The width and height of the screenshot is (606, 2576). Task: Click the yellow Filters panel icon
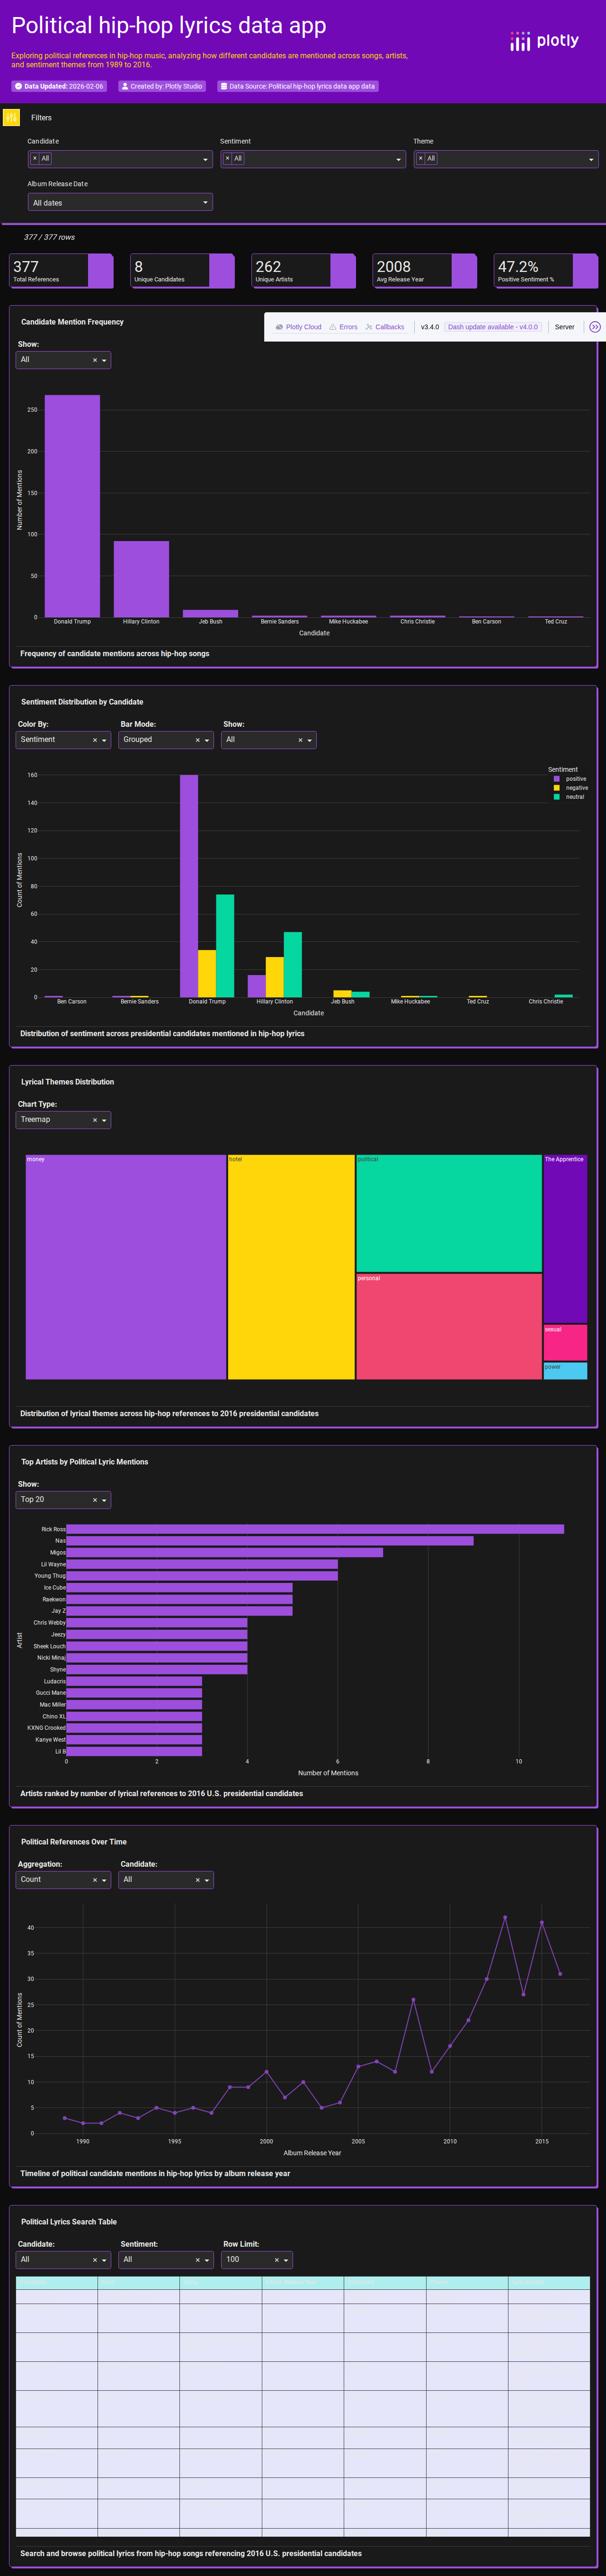click(12, 118)
